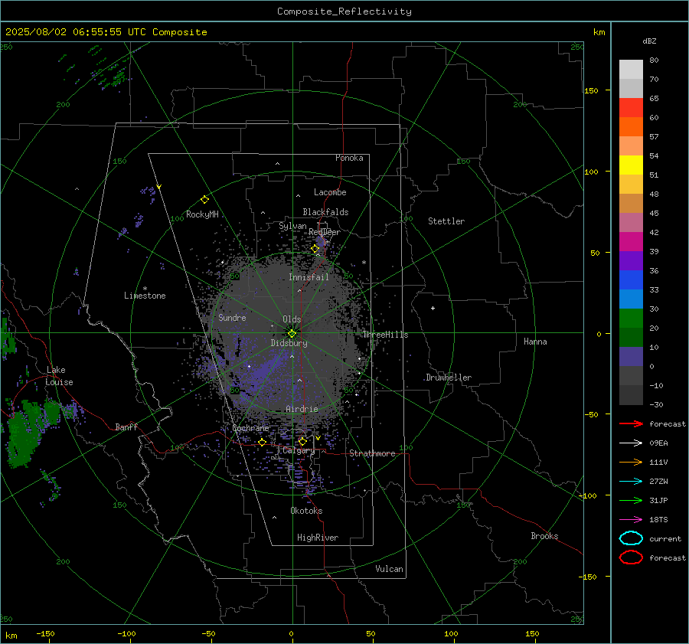Click the Cochrane town label
The height and width of the screenshot is (644, 689).
click(250, 428)
